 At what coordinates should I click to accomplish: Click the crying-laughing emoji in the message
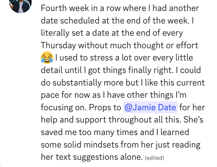pos(47,58)
